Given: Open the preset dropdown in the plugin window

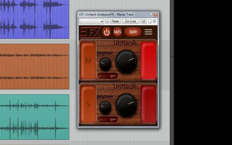Looking at the screenshot, I should click(x=92, y=21).
